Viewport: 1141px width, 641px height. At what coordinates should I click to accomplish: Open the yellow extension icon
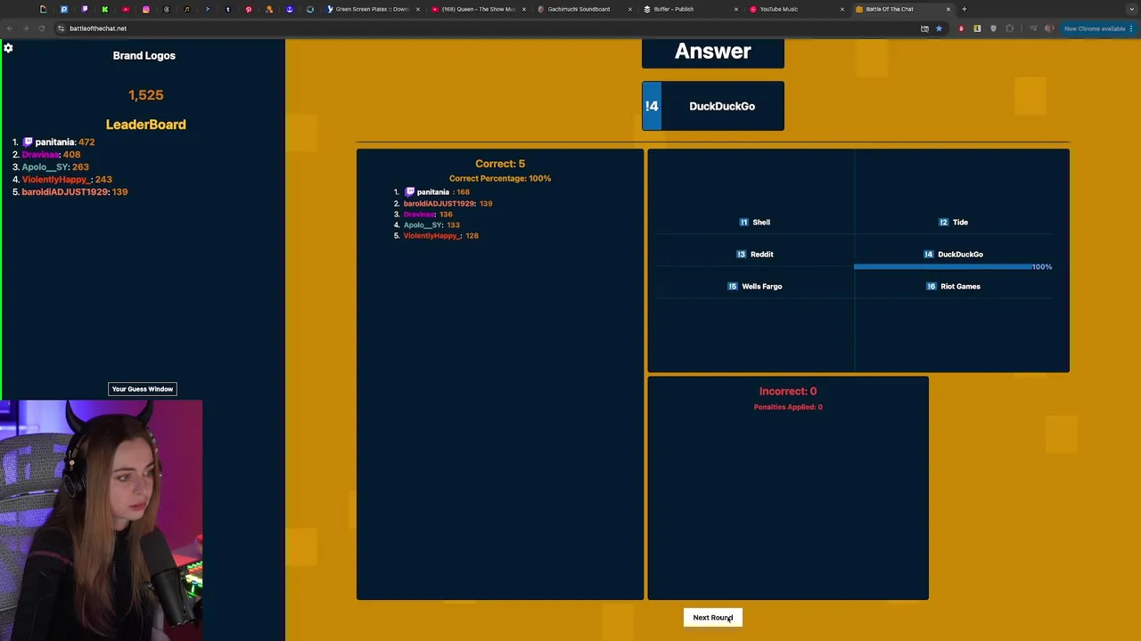(977, 28)
